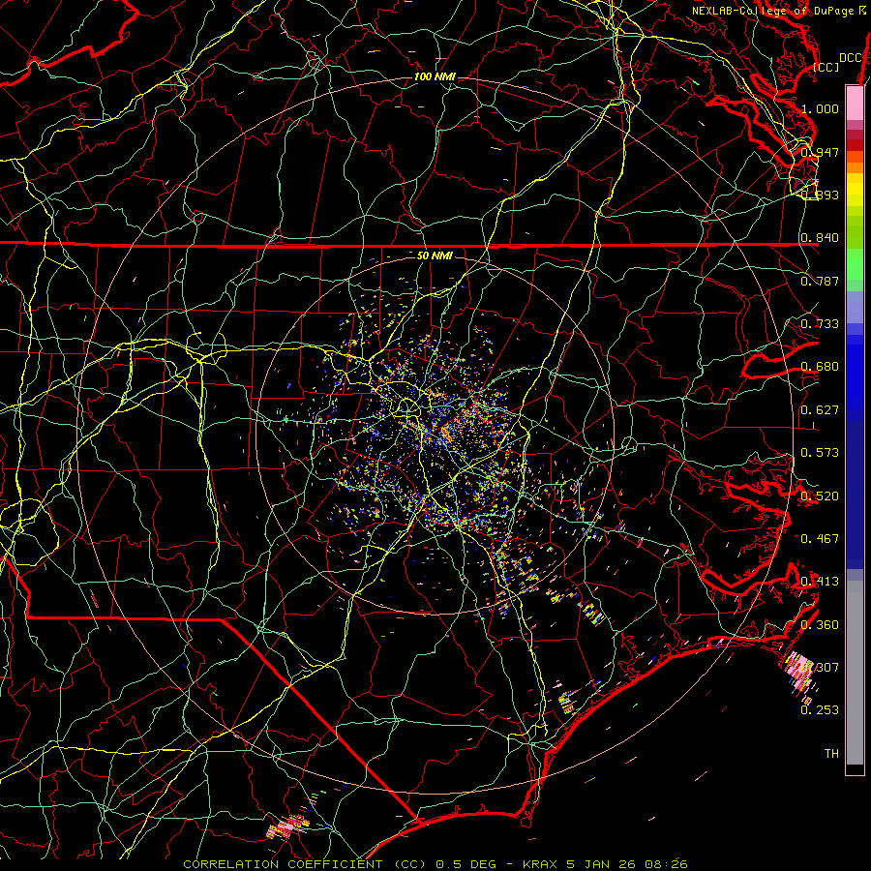Click the 0.893 scale label
This screenshot has height=871, width=871.
point(820,195)
